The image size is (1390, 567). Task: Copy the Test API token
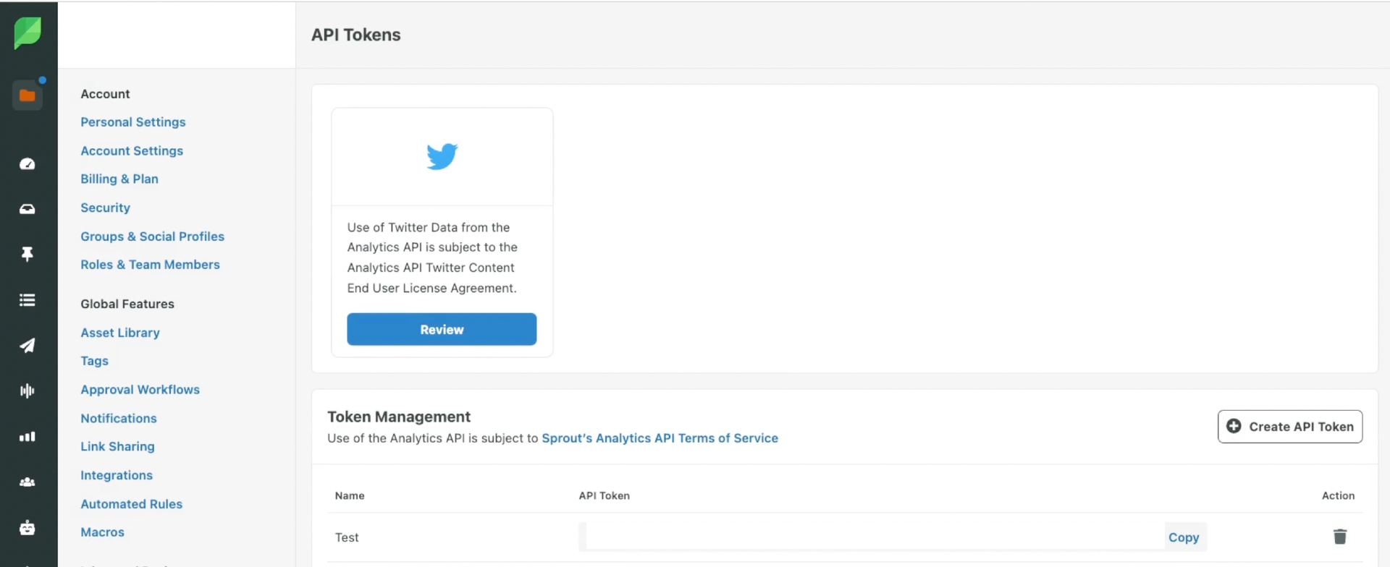[1184, 537]
